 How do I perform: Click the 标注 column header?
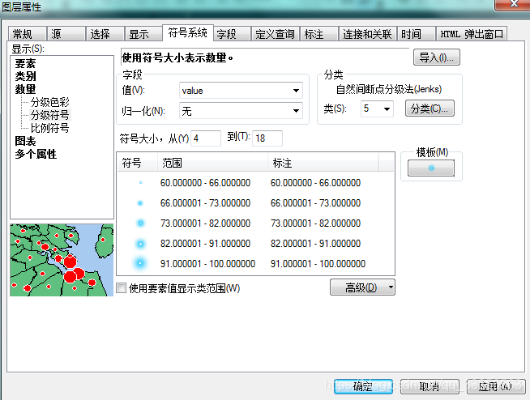click(323, 163)
